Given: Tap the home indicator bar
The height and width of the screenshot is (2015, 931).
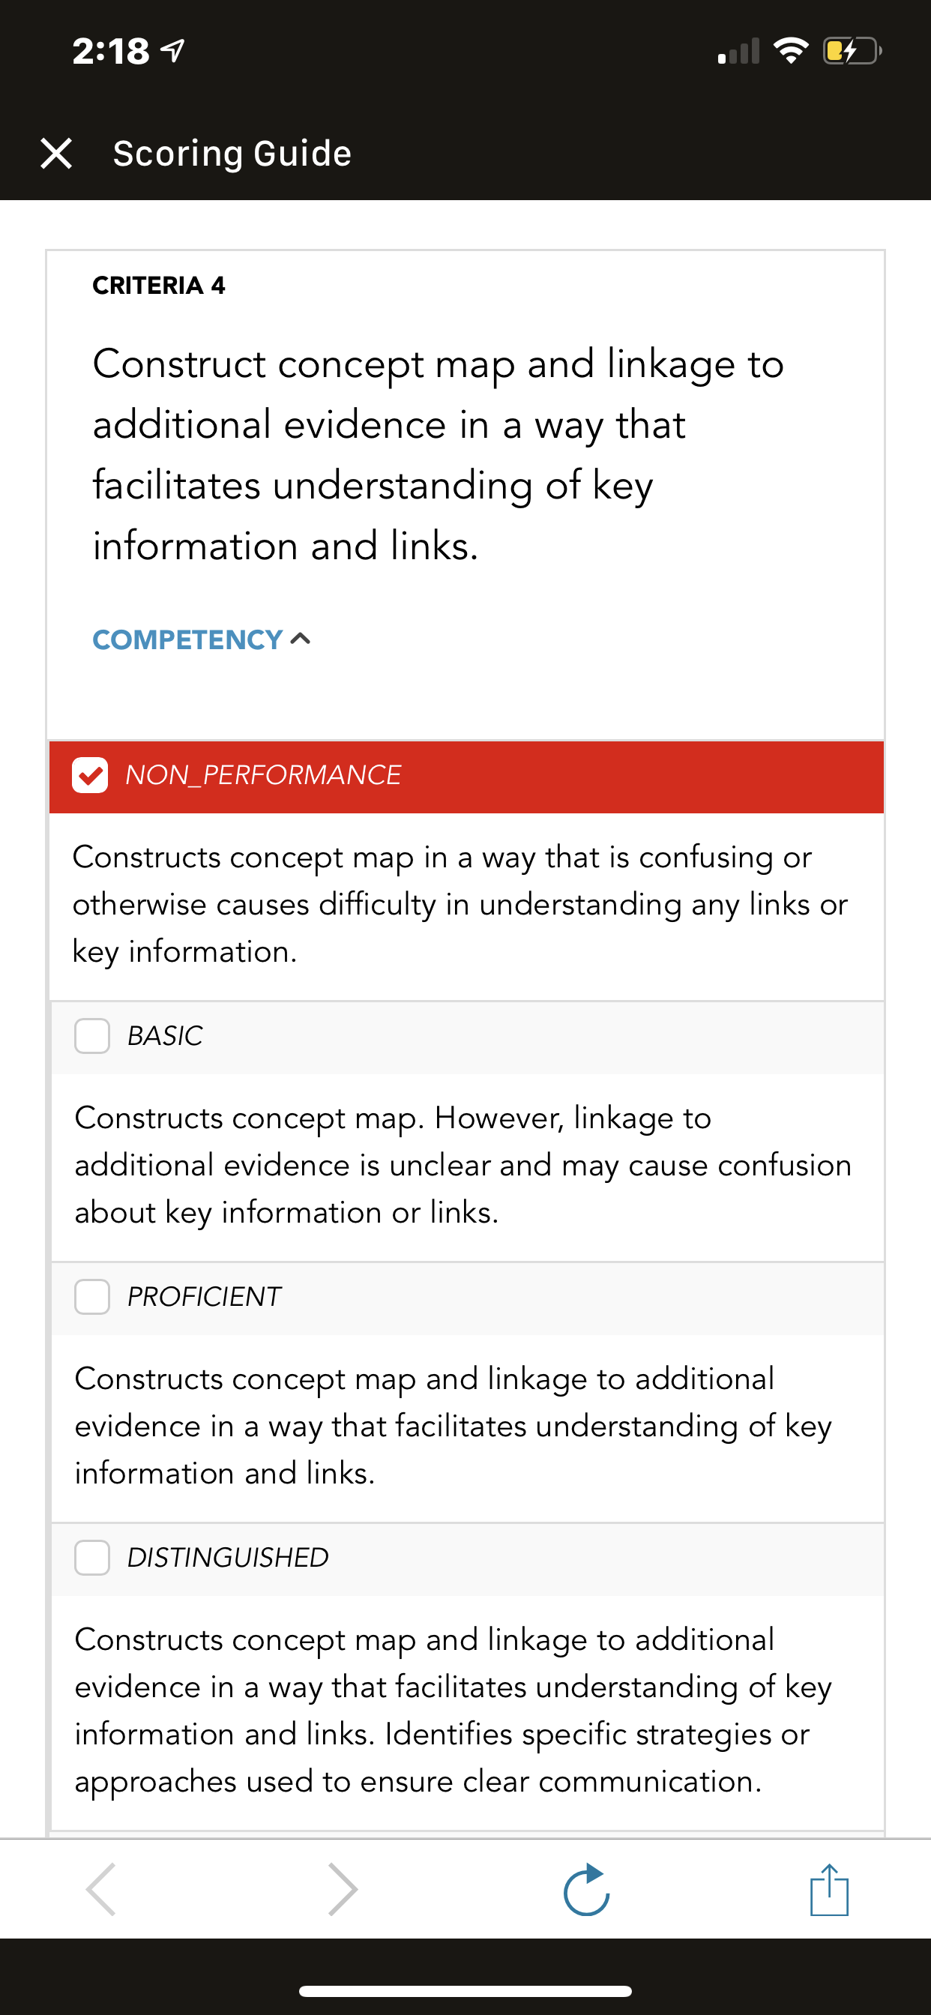Looking at the screenshot, I should 465,1991.
